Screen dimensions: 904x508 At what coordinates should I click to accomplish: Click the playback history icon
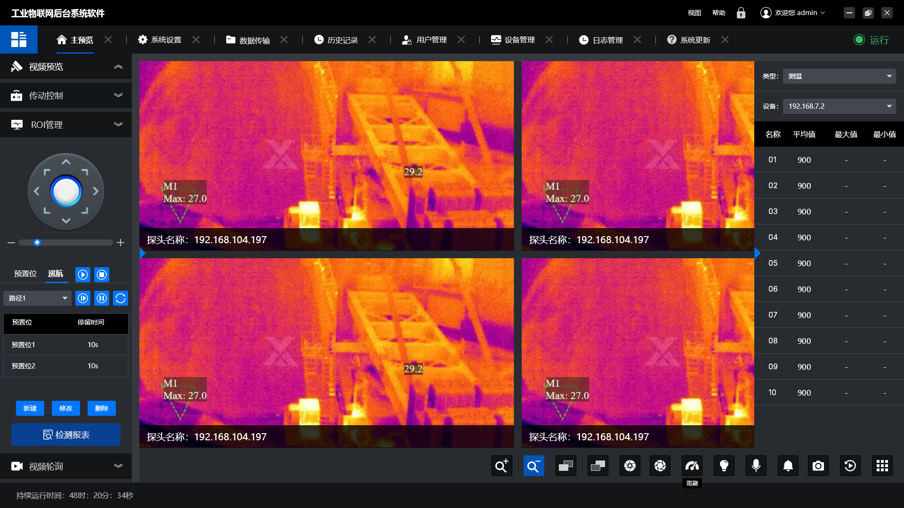tap(850, 466)
